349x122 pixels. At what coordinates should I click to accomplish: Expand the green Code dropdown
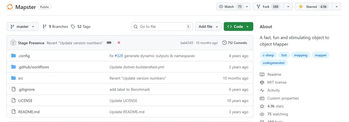point(238,27)
